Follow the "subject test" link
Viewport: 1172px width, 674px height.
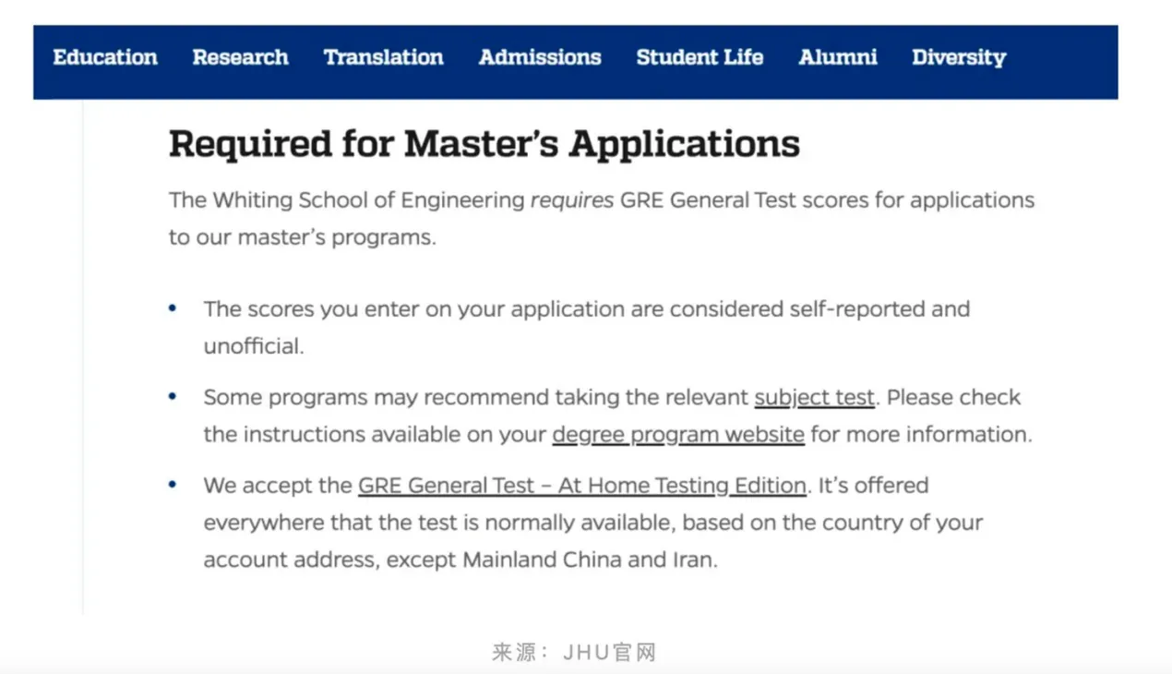pyautogui.click(x=814, y=397)
